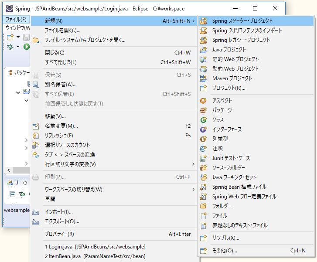Click the Debug bug icon in toolbar

10,47
